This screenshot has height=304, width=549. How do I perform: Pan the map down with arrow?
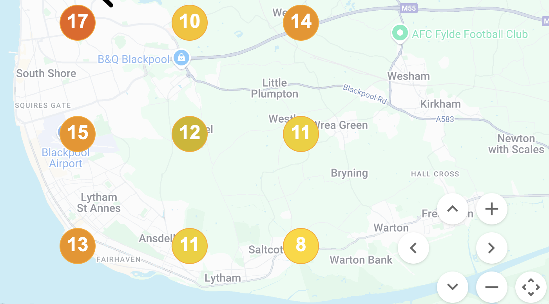[x=452, y=287]
